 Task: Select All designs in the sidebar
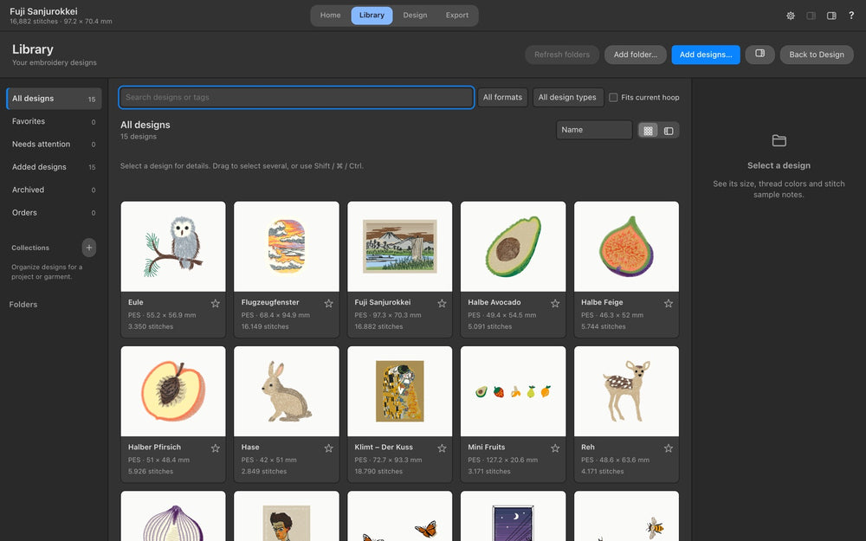(54, 99)
